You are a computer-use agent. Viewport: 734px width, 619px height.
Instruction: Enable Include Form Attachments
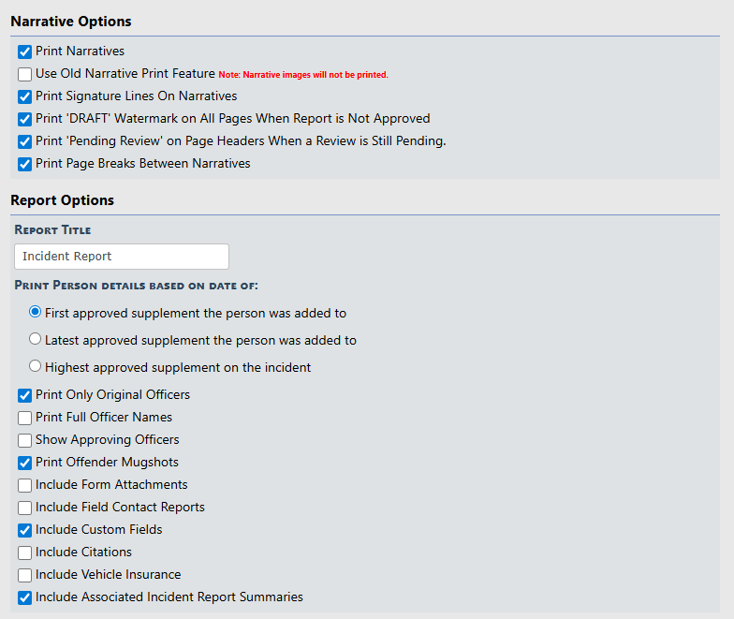(25, 485)
